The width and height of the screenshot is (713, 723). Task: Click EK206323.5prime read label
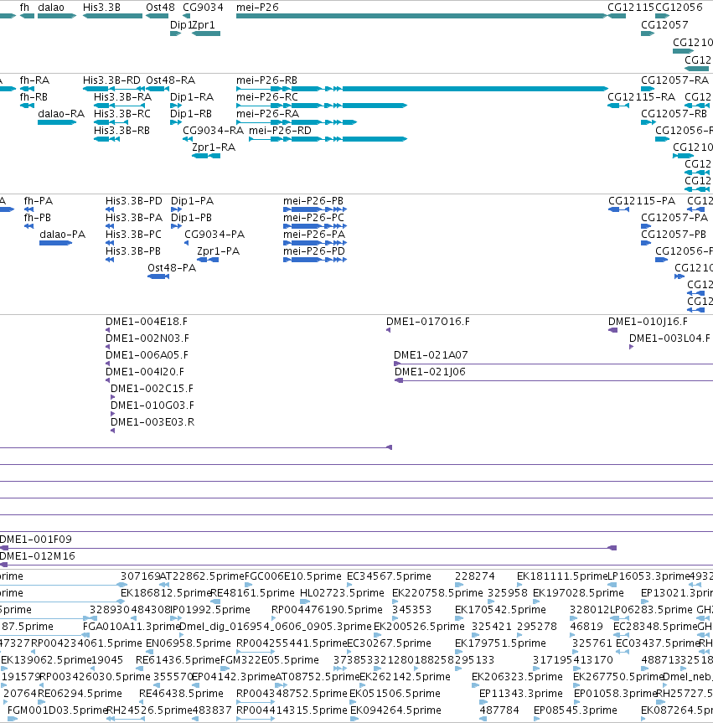pos(517,677)
